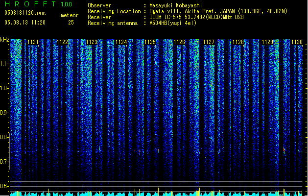Viewport: 308px width, 196px height.
Task: Click the 1121 time marker
Action: pyautogui.click(x=33, y=42)
